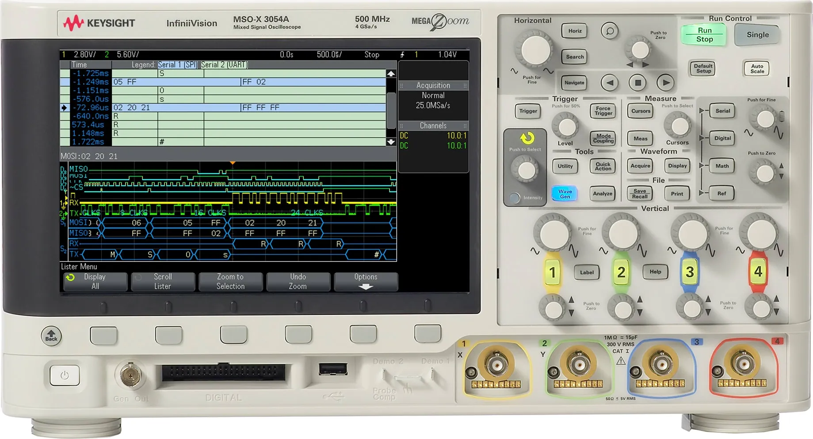Image resolution: width=813 pixels, height=439 pixels.
Task: Open the Serial analysis menu
Action: pyautogui.click(x=722, y=111)
